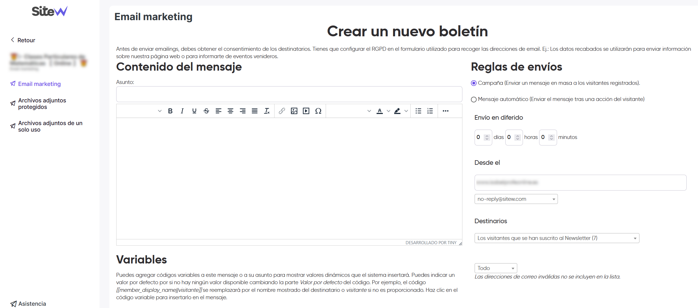The height and width of the screenshot is (308, 698).
Task: Click the Desde el sender name field
Action: (x=580, y=183)
